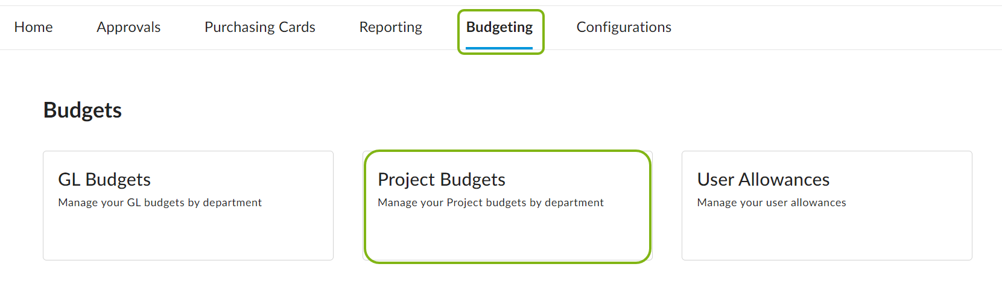Click "Manage your Project budgets by department" text
Viewport: 1002px width, 293px height.
pos(490,203)
